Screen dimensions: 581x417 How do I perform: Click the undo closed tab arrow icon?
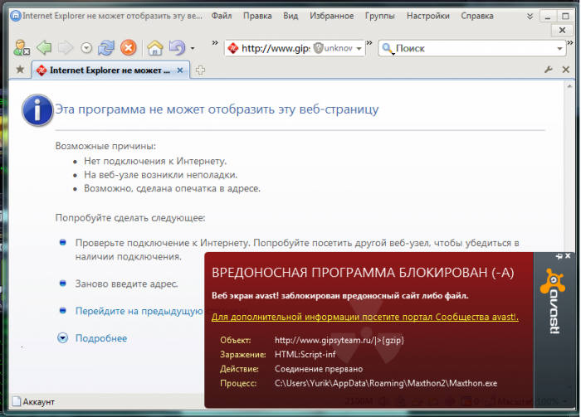tap(178, 48)
